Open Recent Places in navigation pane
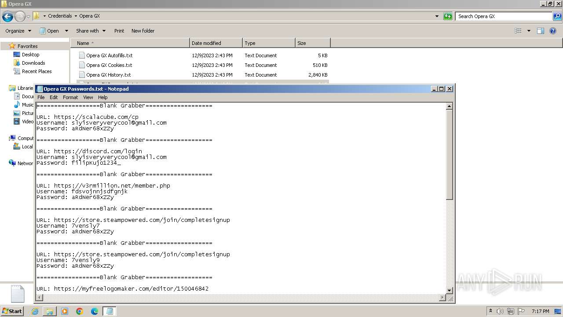The width and height of the screenshot is (563, 317). pos(37,71)
